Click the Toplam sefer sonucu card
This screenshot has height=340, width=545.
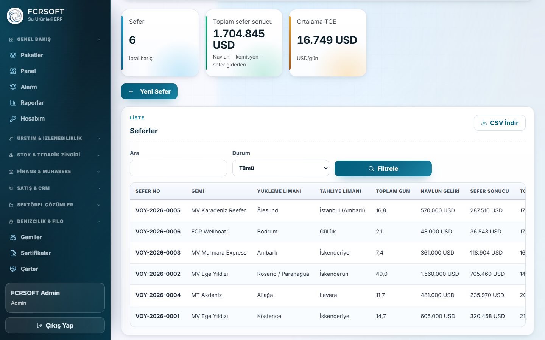244,43
